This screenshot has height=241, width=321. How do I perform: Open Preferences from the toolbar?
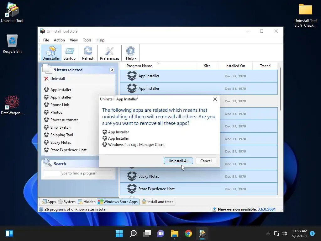109,53
